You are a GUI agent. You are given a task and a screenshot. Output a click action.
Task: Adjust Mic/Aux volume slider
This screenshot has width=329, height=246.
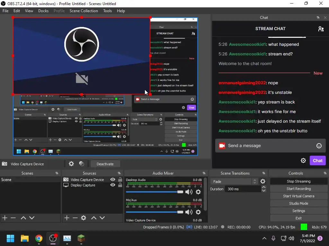pyautogui.click(x=155, y=212)
